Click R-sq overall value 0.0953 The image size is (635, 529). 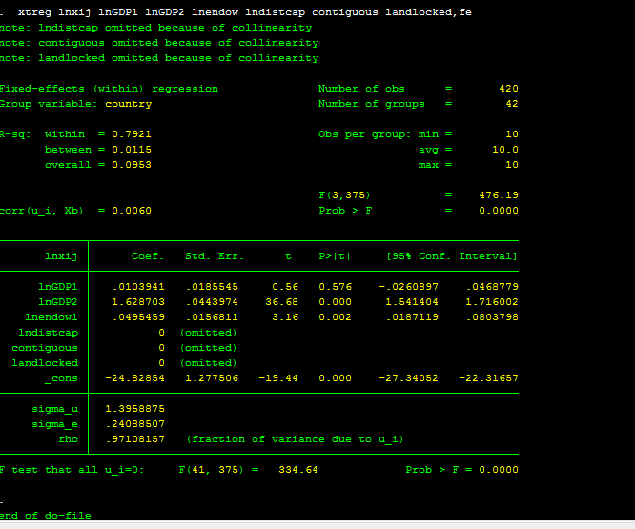coord(132,165)
